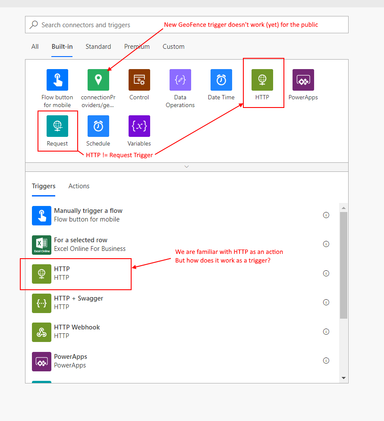Select the Request connector icon

click(x=57, y=126)
